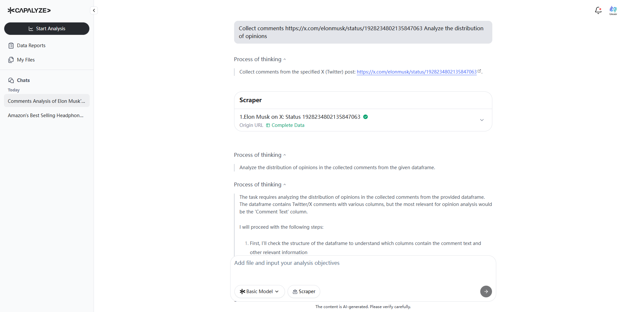Screen dimensions: 626x312
Task: Open the notifications bell
Action: pyautogui.click(x=598, y=10)
